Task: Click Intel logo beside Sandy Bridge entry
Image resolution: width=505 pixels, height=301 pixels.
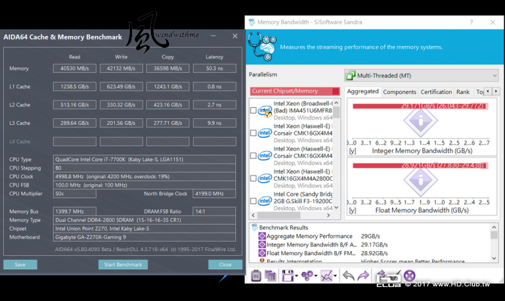Action: coord(265,201)
